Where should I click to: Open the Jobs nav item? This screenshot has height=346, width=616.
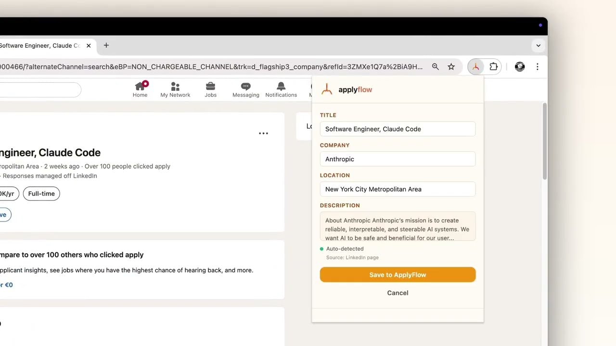211,89
